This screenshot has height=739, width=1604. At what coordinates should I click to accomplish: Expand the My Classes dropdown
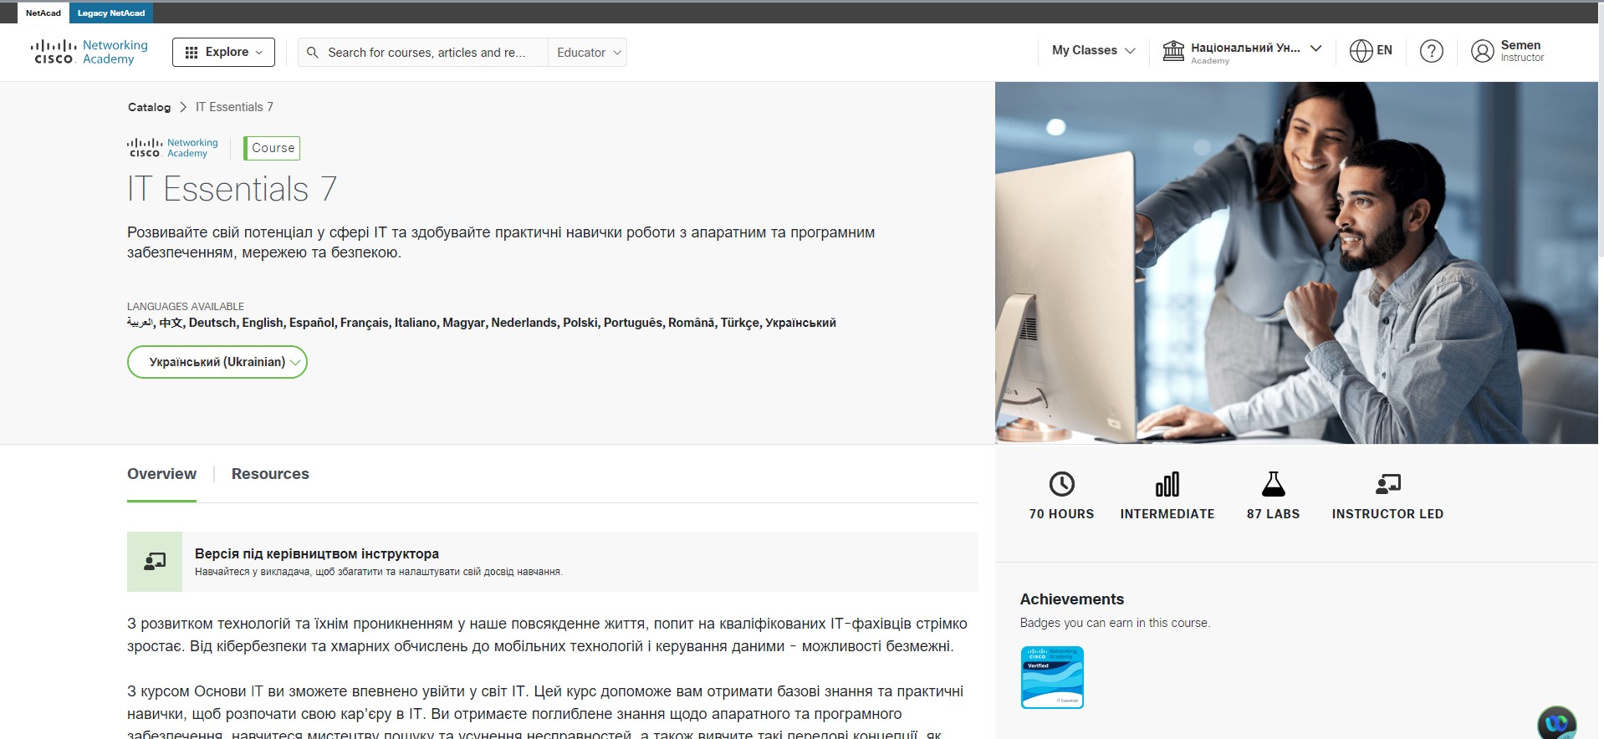tap(1093, 50)
